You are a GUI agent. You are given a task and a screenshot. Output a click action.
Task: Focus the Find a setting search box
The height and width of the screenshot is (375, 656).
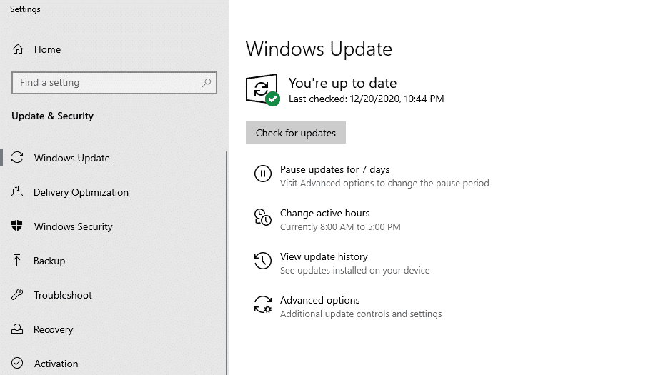pyautogui.click(x=114, y=83)
